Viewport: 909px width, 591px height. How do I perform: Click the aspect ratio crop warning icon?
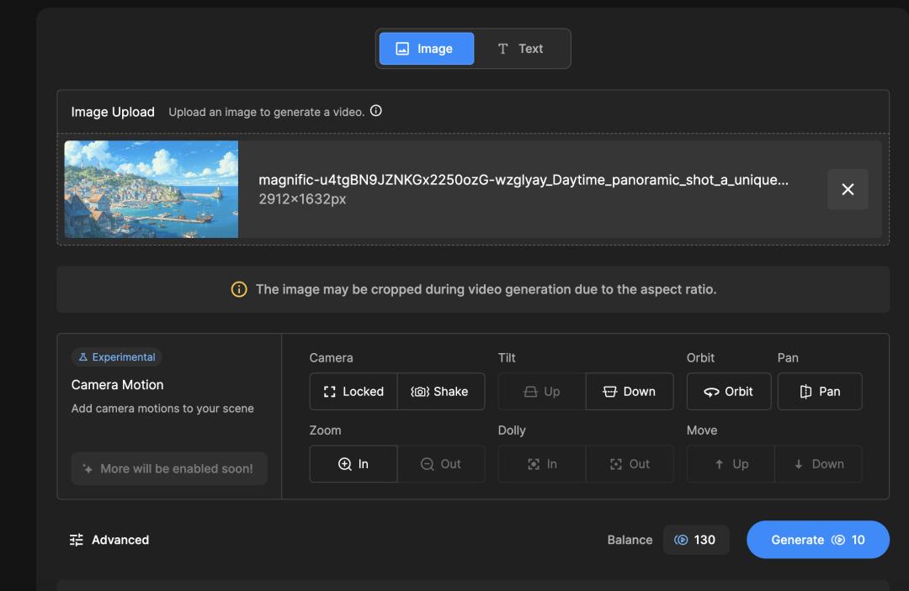click(239, 288)
